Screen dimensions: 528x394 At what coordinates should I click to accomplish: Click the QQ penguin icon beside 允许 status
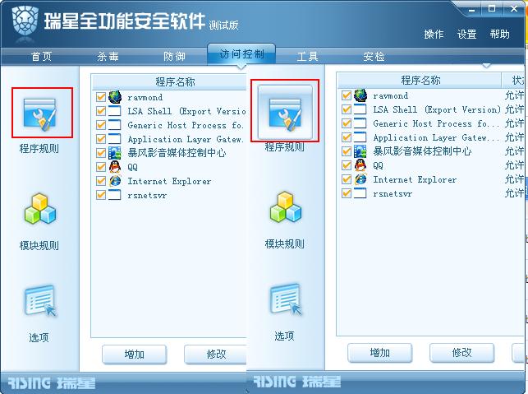[x=360, y=165]
